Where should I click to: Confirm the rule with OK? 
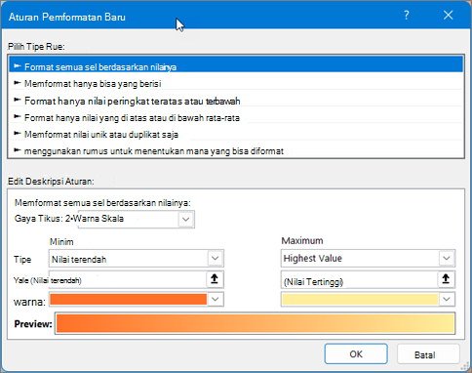pyautogui.click(x=356, y=354)
